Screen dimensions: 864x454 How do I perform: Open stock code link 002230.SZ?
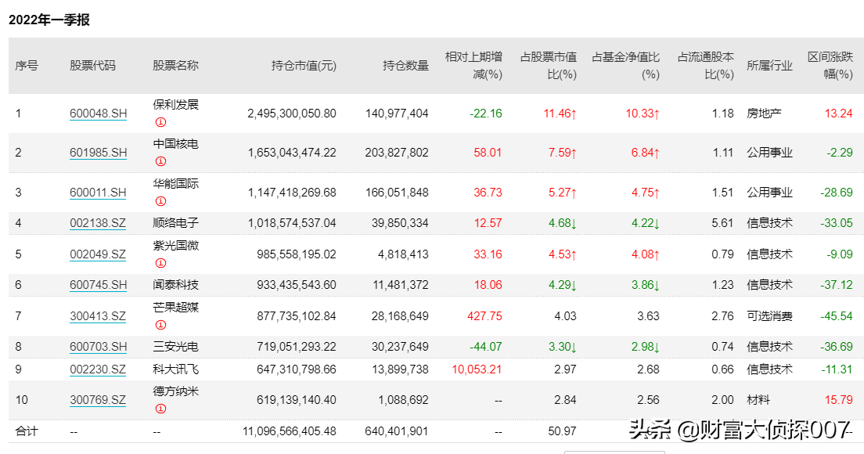98,369
